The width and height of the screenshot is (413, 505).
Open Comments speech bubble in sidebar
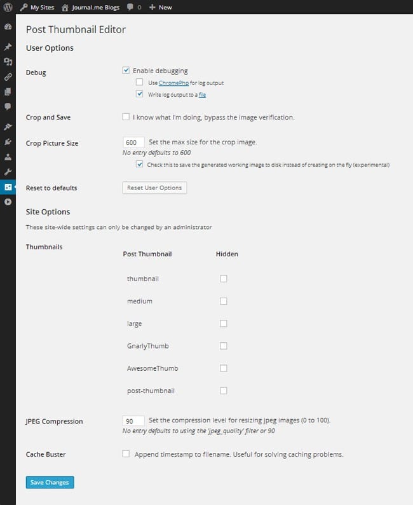tap(8, 106)
